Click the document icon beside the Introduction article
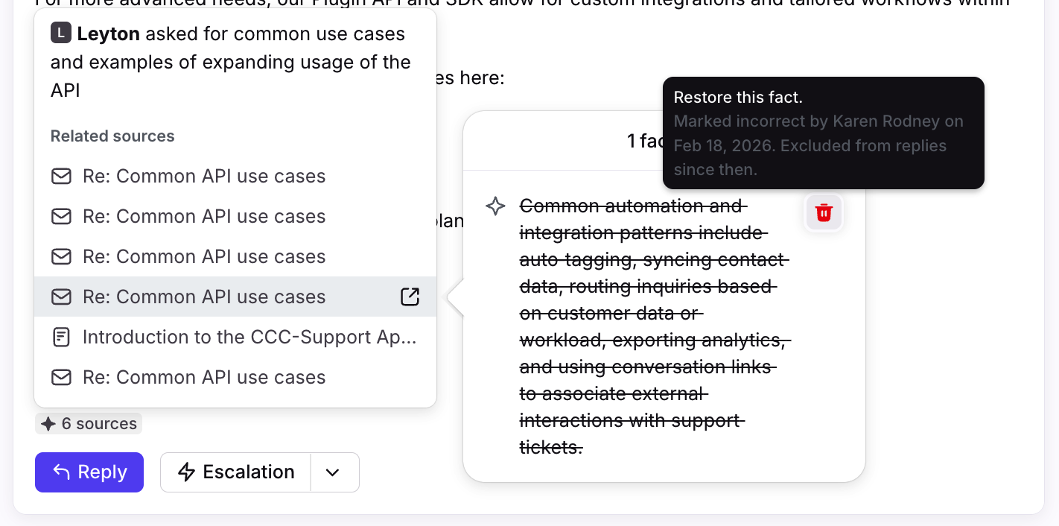 click(x=61, y=338)
